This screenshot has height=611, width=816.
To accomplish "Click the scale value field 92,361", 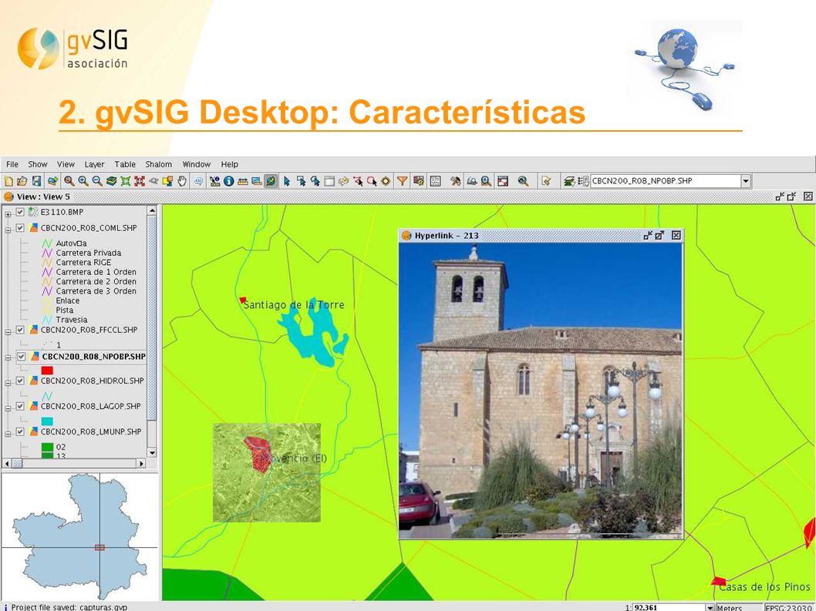I will [x=668, y=607].
